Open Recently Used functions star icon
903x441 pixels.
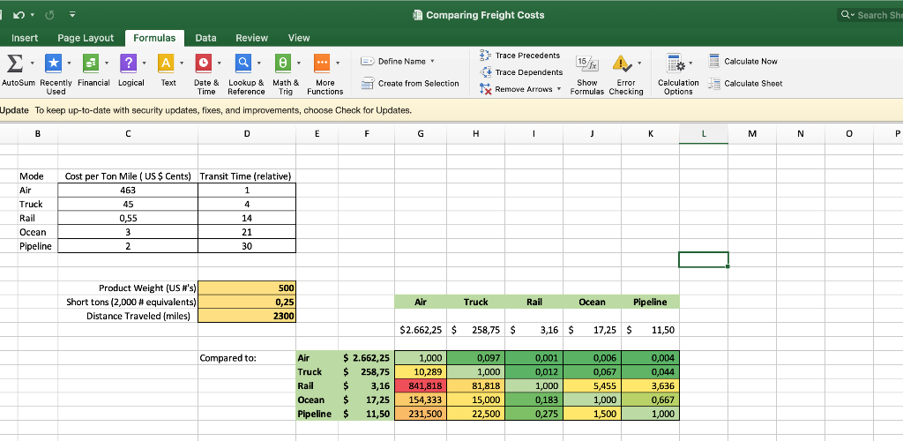53,62
